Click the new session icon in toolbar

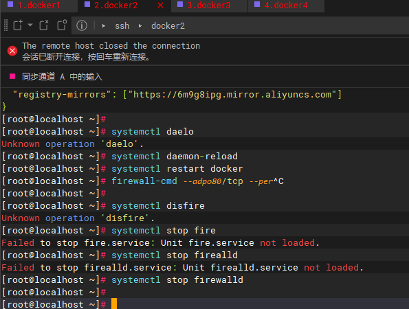coord(18,25)
